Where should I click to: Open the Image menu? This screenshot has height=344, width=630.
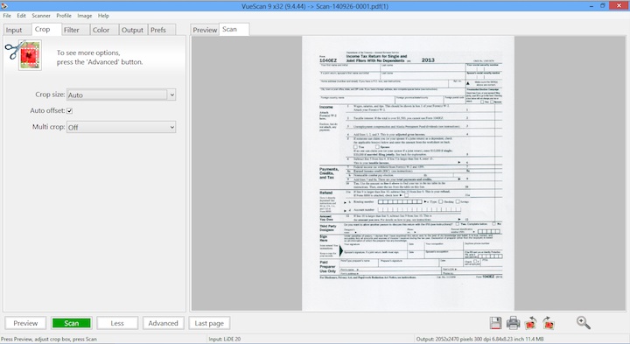[84, 16]
